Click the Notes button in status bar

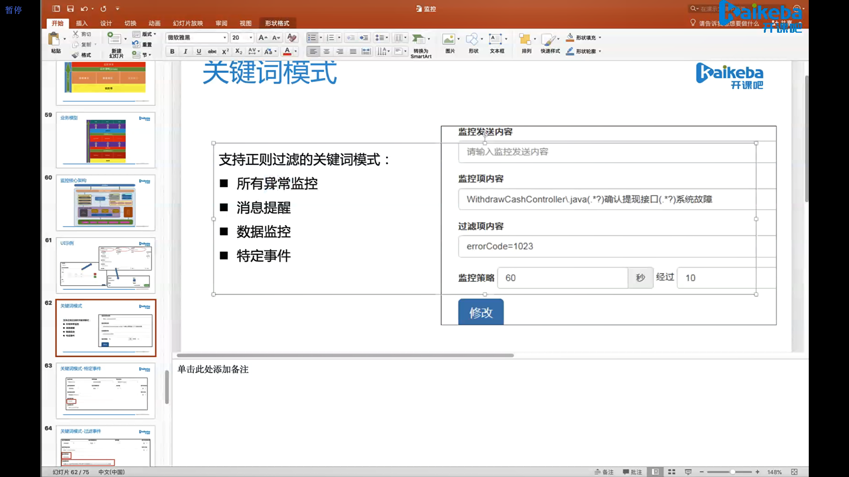click(x=604, y=472)
